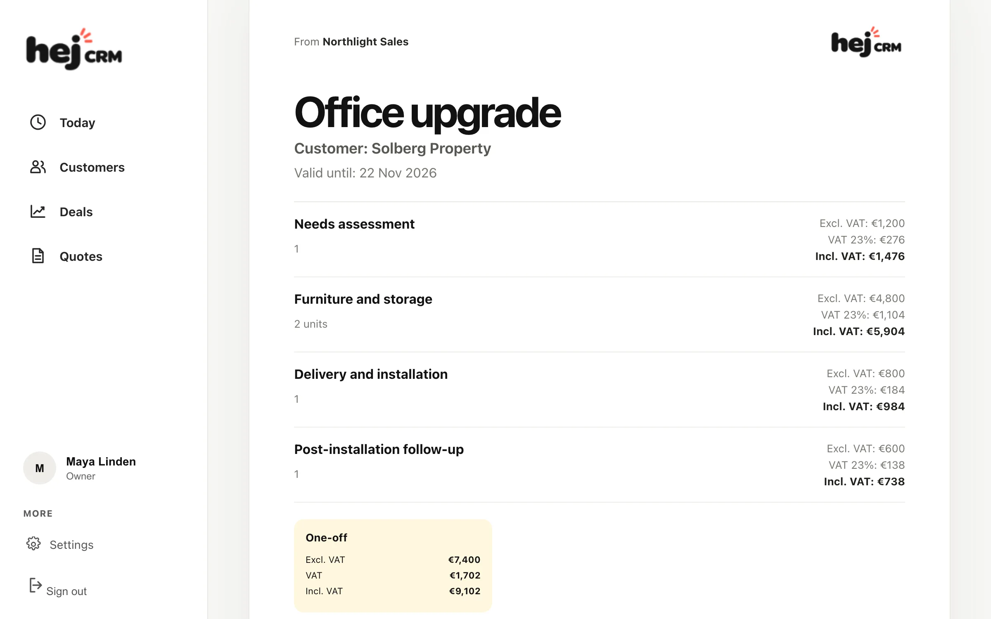This screenshot has width=991, height=619.
Task: Select the Needs assessment line item
Action: (x=600, y=239)
